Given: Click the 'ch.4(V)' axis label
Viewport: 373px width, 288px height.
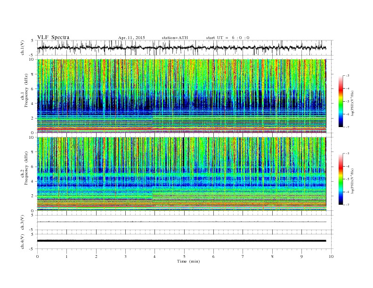Looking at the screenshot, I should (x=23, y=241).
